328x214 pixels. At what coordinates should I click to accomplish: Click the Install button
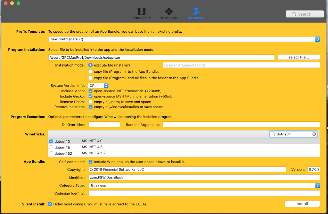pyautogui.click(x=302, y=204)
